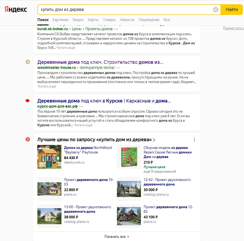Click catalog-plans.ru under the 30 000 ₽ offer
The width and height of the screenshot is (244, 241).
click(156, 194)
